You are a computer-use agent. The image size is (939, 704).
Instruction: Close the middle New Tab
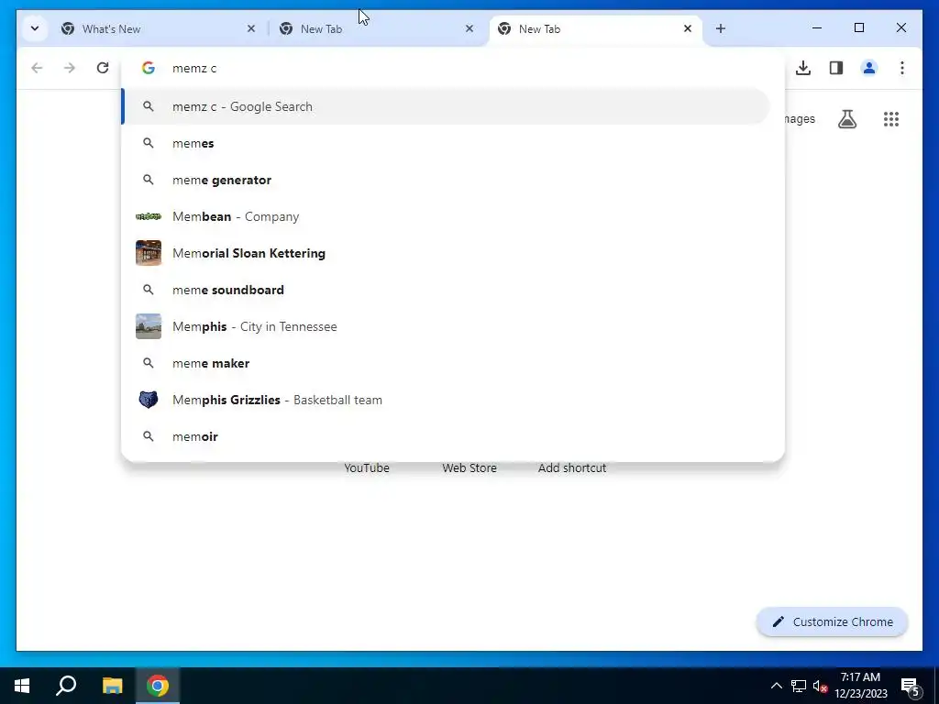pos(469,28)
